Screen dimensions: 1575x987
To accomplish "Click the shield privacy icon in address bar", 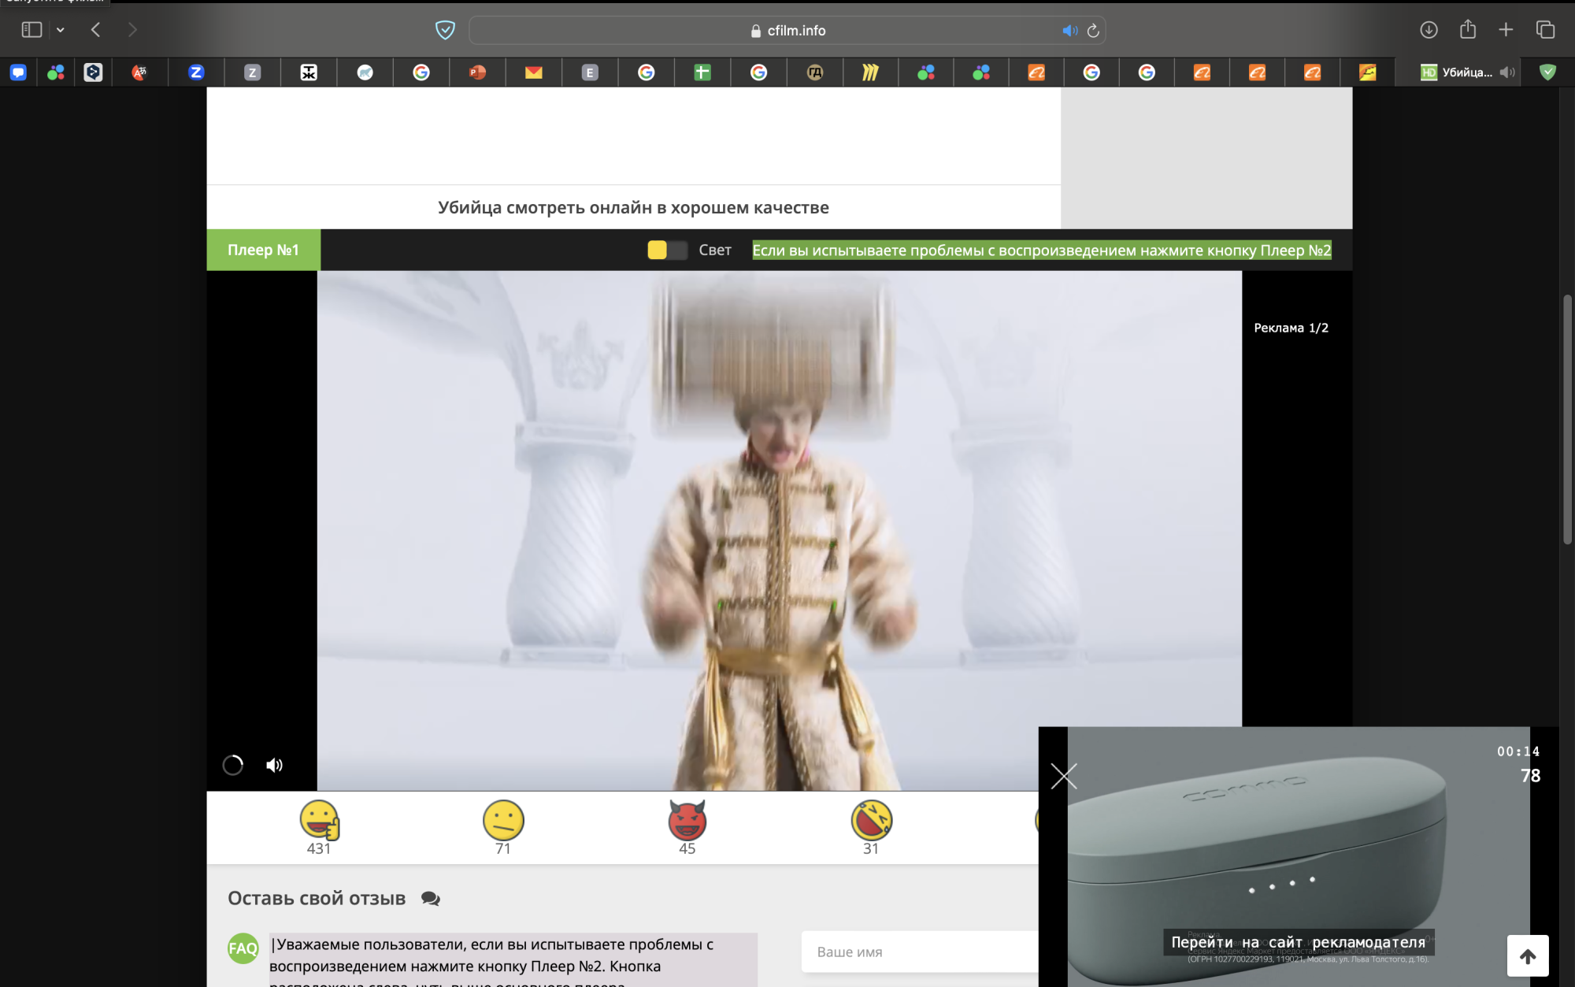I will tap(446, 30).
